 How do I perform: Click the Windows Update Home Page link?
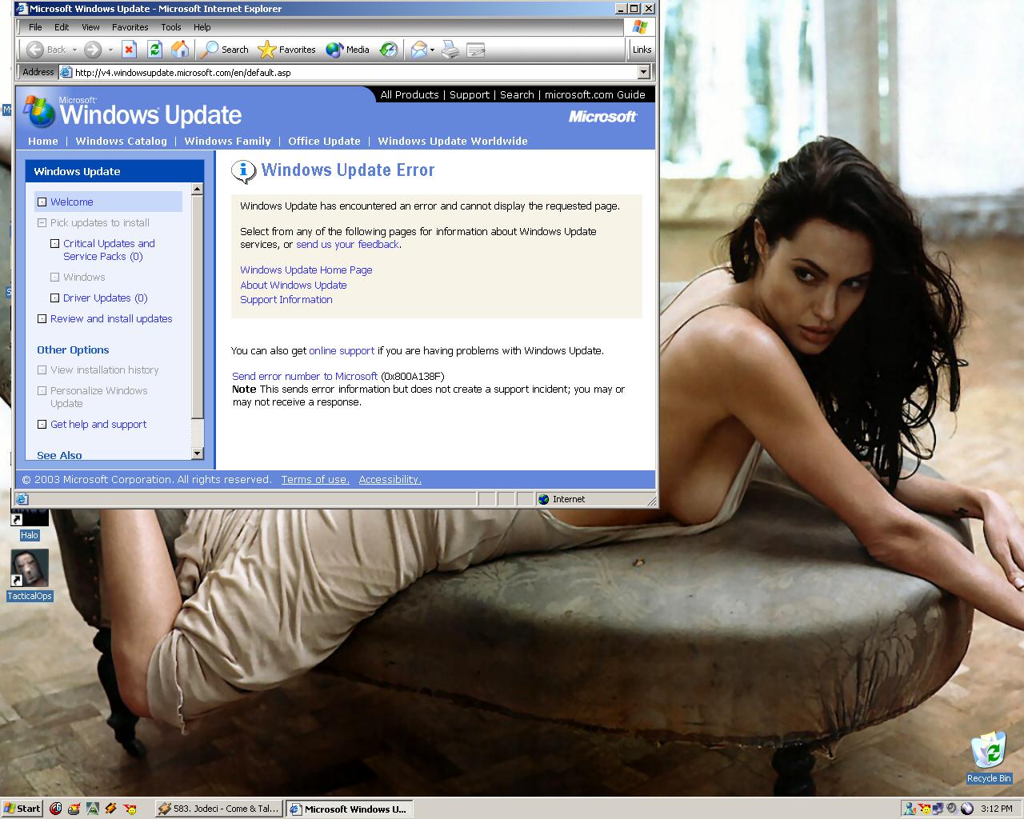(x=306, y=270)
